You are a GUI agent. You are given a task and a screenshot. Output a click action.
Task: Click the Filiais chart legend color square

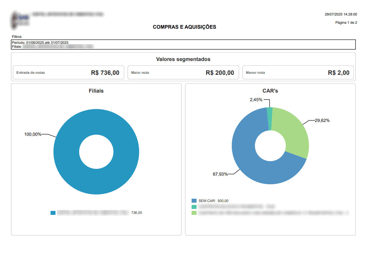(x=53, y=213)
